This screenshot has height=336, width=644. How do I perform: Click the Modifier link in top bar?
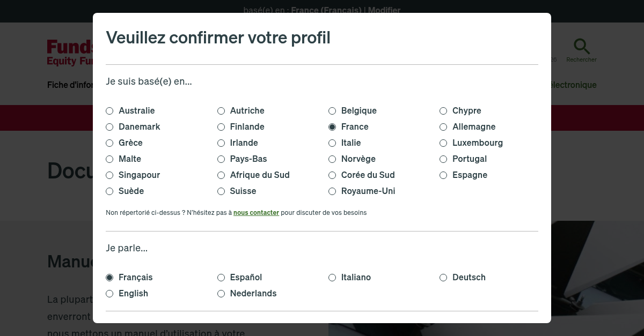tap(384, 10)
